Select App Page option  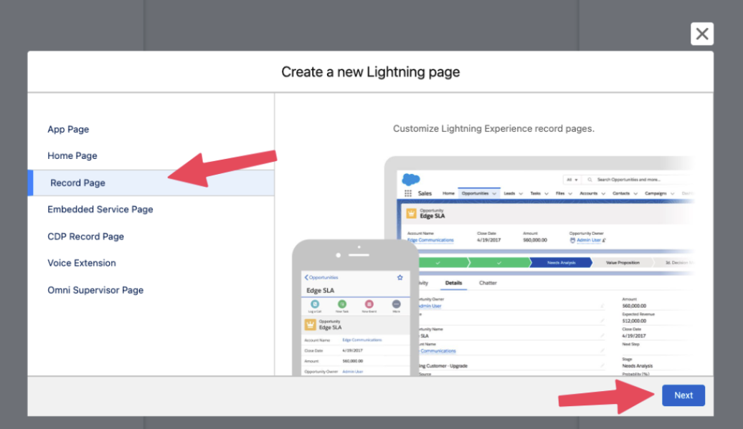click(68, 129)
